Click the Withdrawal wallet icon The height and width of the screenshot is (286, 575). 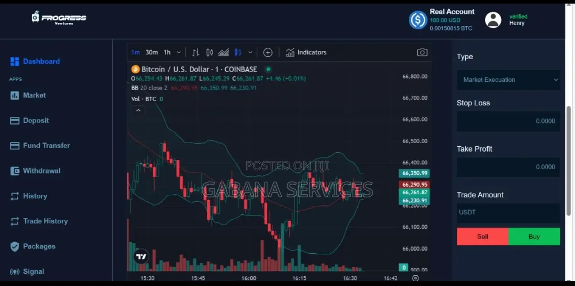click(x=15, y=171)
